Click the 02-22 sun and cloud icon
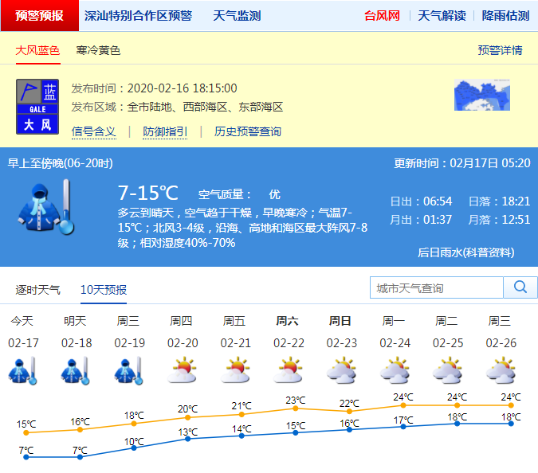The width and height of the screenshot is (538, 473). click(x=288, y=371)
